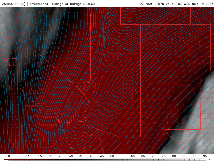Click the color scale label "15"
This screenshot has width=214, height=161.
coord(40,156)
